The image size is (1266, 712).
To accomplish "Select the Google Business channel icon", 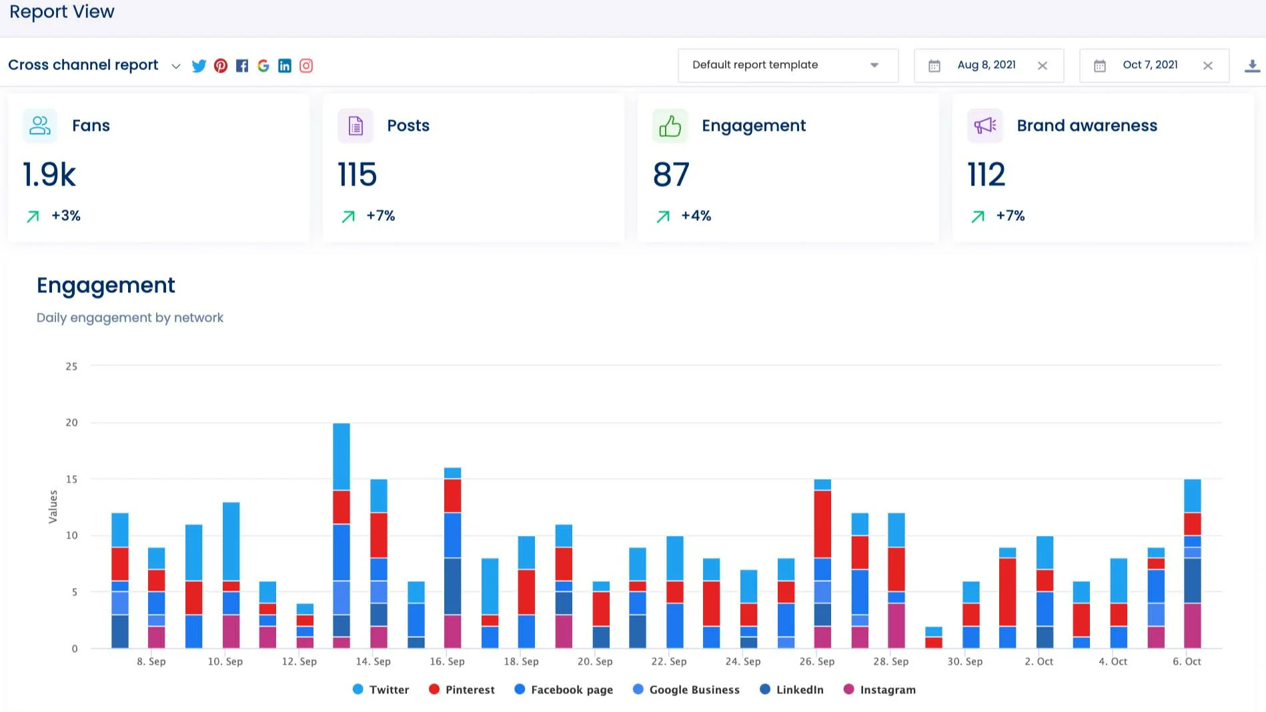I will click(x=263, y=65).
